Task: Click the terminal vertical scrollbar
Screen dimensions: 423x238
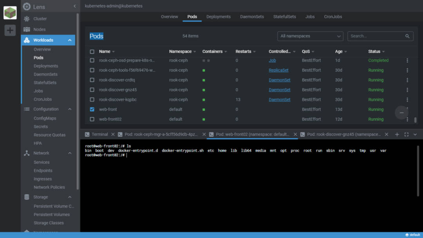Action: pyautogui.click(x=418, y=171)
